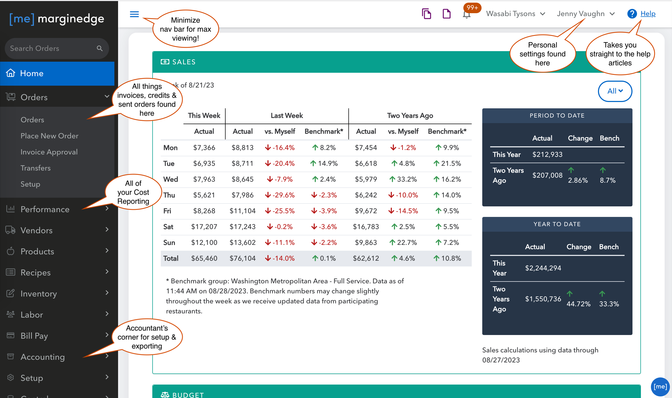Click the blue question mark help icon
Screen dimensions: 672x398
click(631, 14)
